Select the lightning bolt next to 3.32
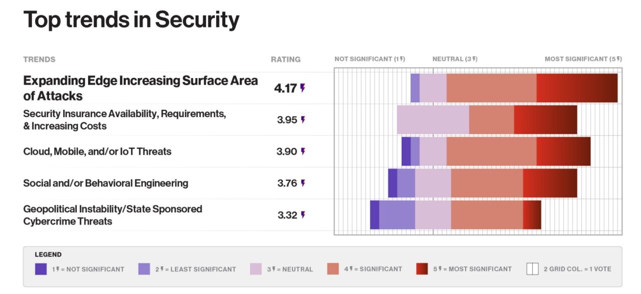The height and width of the screenshot is (294, 641). (302, 215)
